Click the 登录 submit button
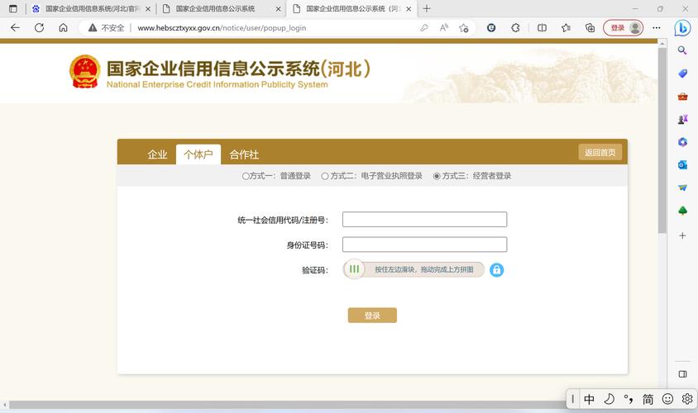This screenshot has height=413, width=698. 372,316
